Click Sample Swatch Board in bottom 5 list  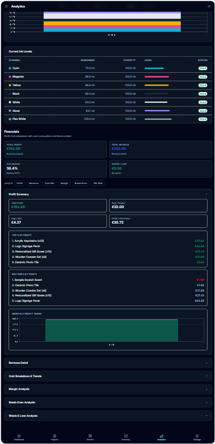pos(27,280)
